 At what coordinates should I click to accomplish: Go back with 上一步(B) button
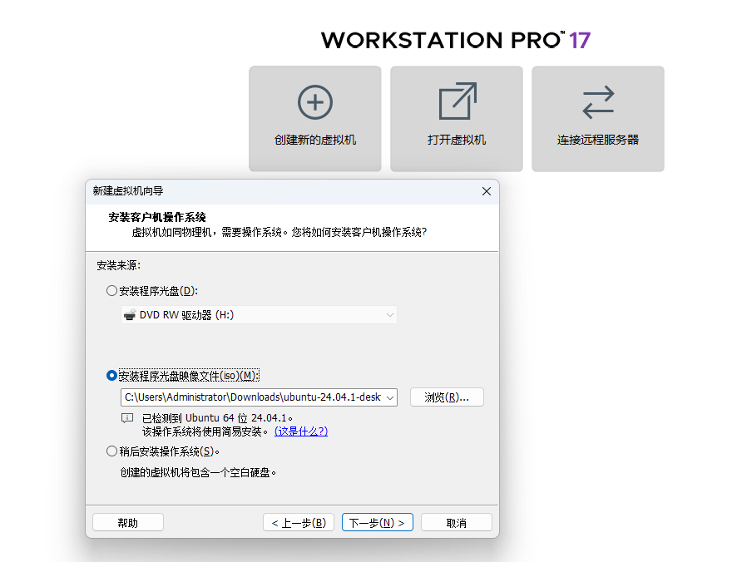click(299, 523)
